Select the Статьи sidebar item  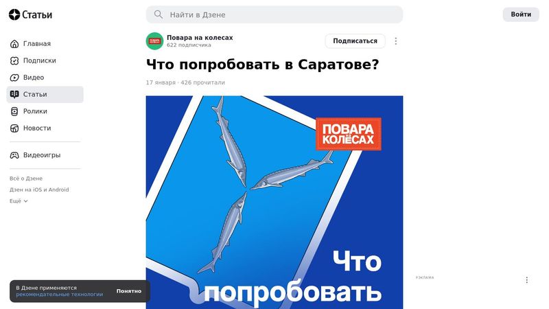(45, 95)
